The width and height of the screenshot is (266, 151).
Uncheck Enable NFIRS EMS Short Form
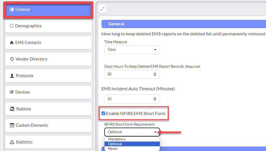[x=103, y=113]
